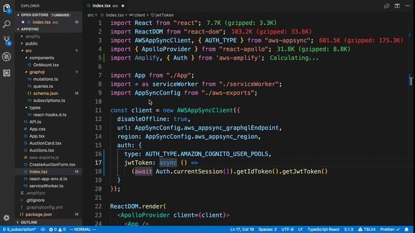Open package.json file
Screen dimensions: 415x233
coord(49,214)
